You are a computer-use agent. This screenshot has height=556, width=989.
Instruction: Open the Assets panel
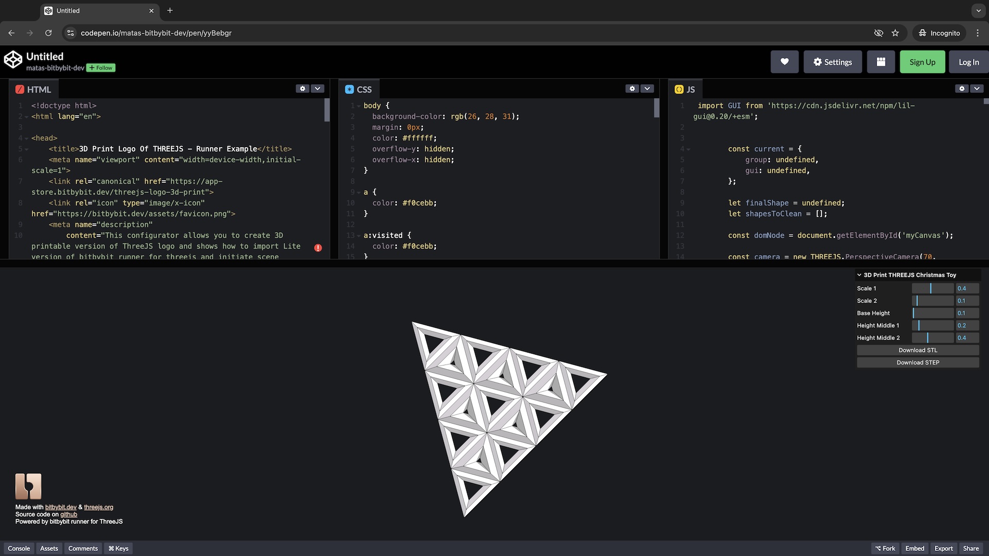click(49, 548)
